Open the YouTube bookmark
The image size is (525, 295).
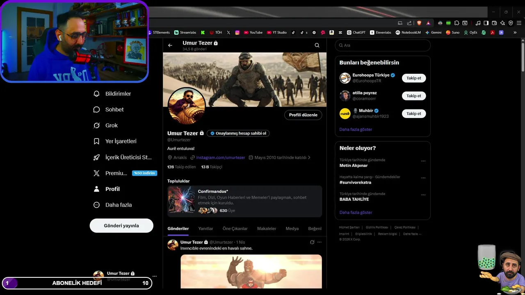253,32
